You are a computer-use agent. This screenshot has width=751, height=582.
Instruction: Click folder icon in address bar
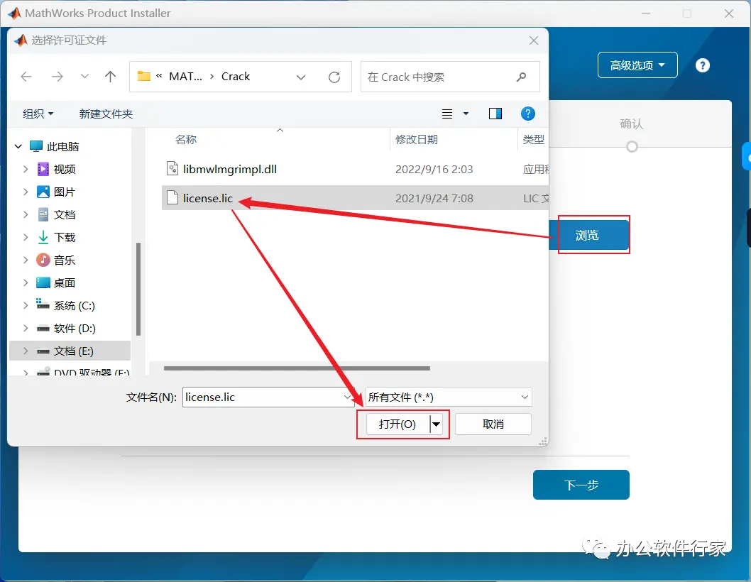[143, 76]
